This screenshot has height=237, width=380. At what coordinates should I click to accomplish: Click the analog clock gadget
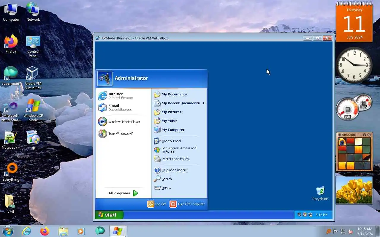(x=354, y=65)
